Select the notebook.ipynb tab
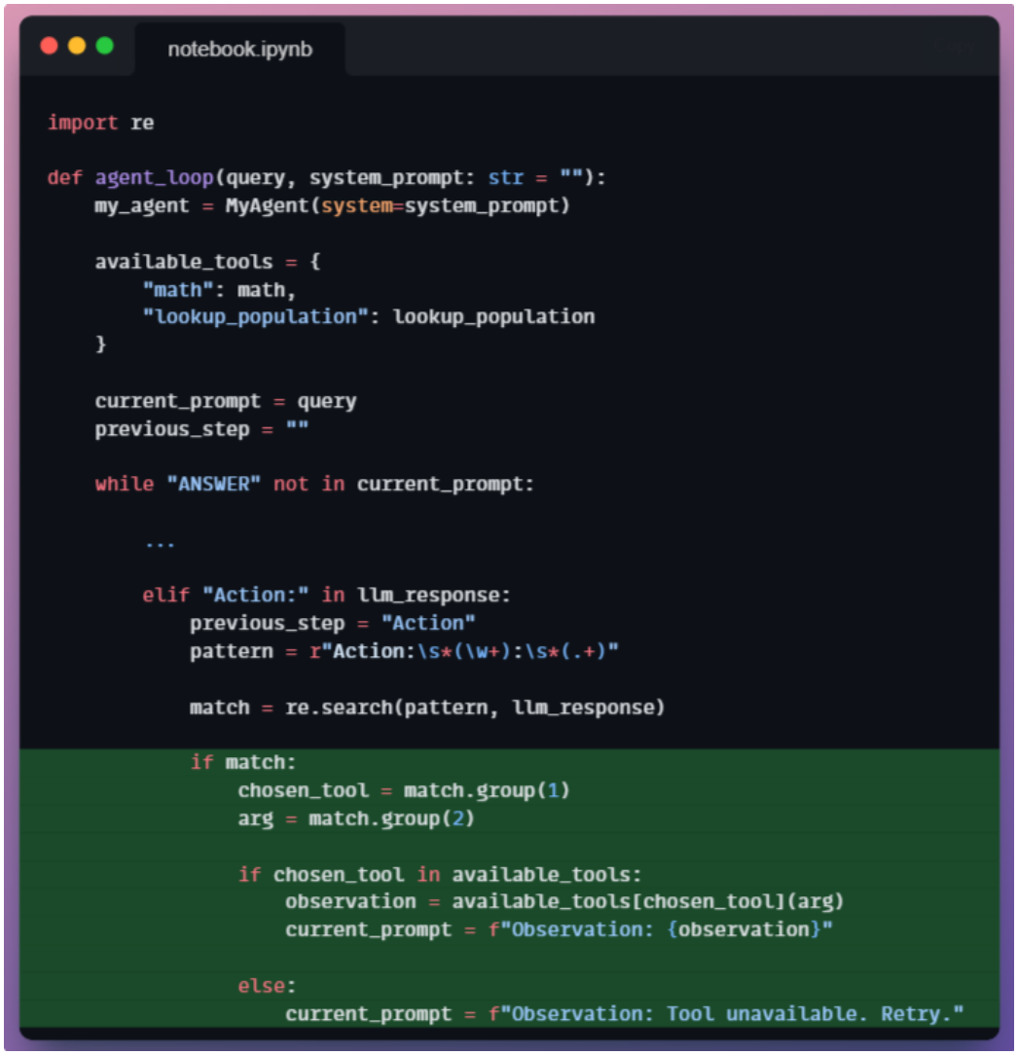 pyautogui.click(x=239, y=49)
